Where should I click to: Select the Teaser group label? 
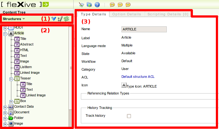[x=25, y=78]
